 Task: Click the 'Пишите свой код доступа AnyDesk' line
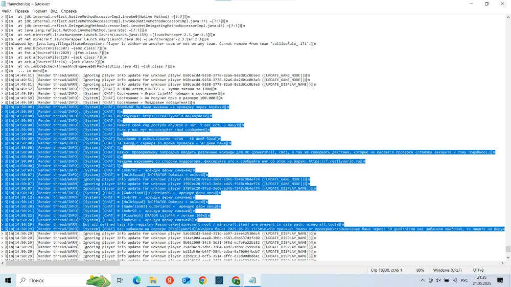point(123,125)
